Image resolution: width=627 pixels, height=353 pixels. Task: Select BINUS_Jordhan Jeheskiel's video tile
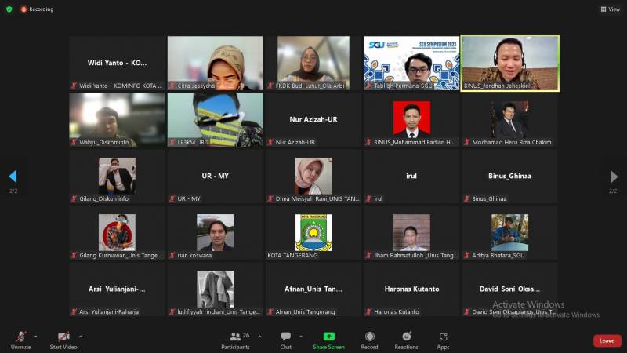pos(509,63)
